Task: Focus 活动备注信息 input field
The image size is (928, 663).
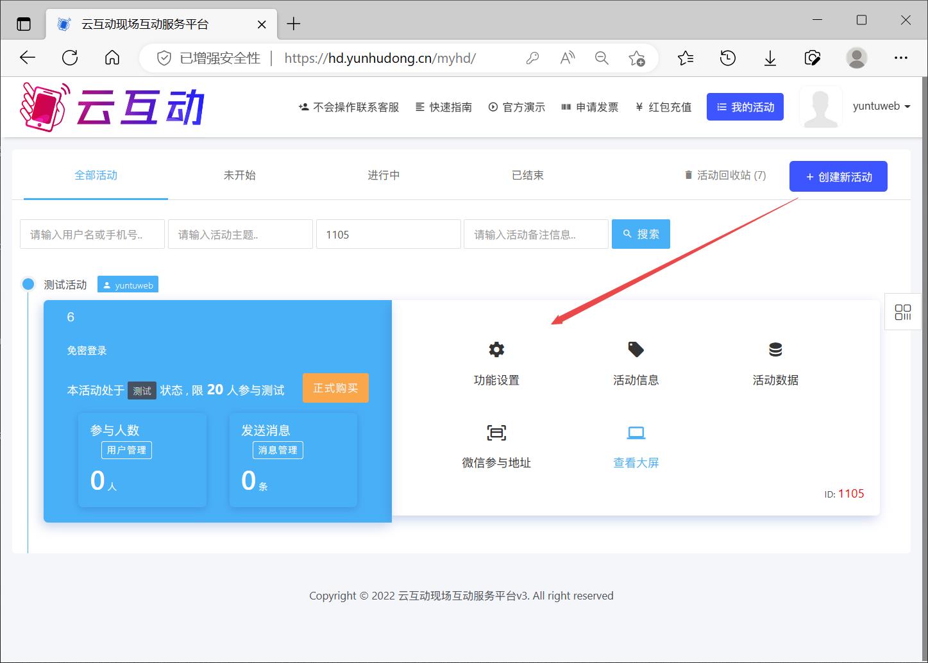Action: [x=536, y=234]
